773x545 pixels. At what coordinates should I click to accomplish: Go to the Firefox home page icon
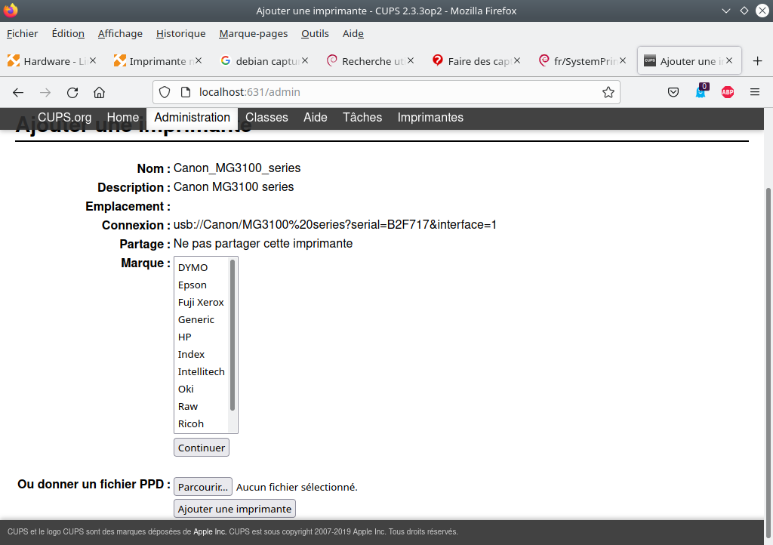point(99,92)
